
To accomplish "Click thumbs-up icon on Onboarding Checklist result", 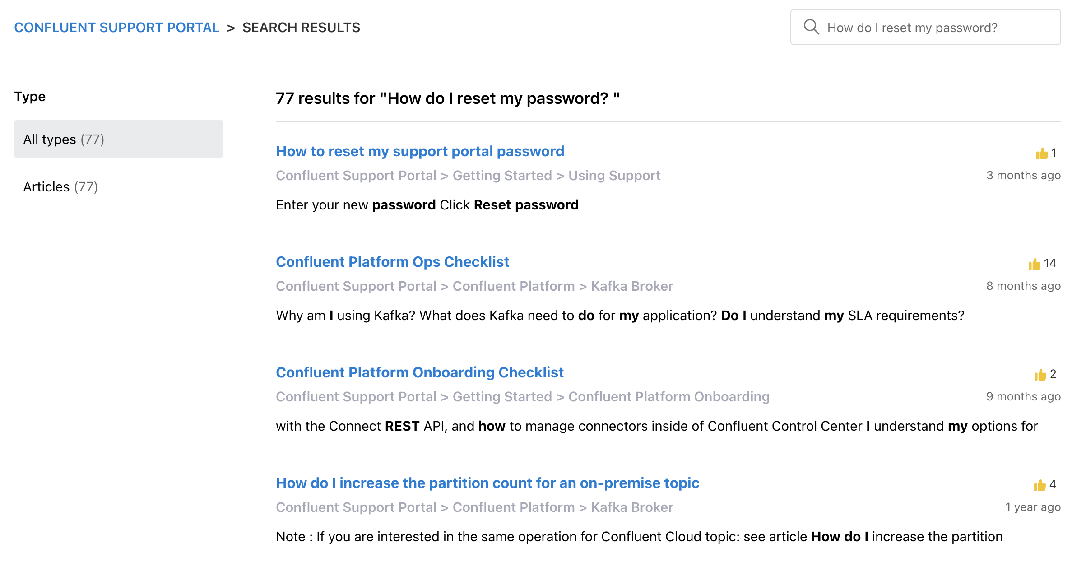I will pos(1040,375).
